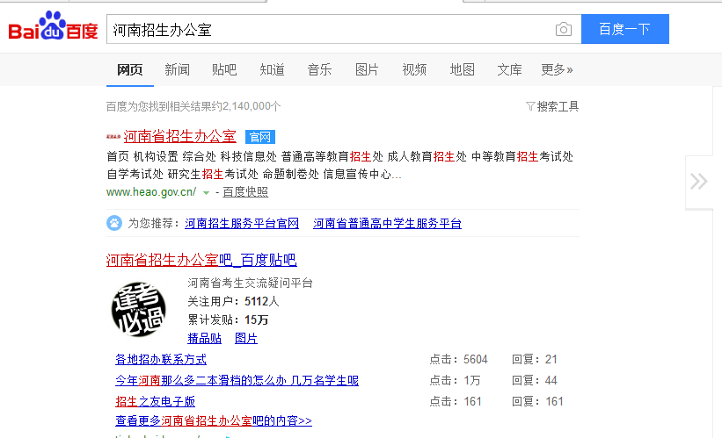Image resolution: width=722 pixels, height=438 pixels.
Task: Open post 各地招办联系方式
Action: (161, 359)
